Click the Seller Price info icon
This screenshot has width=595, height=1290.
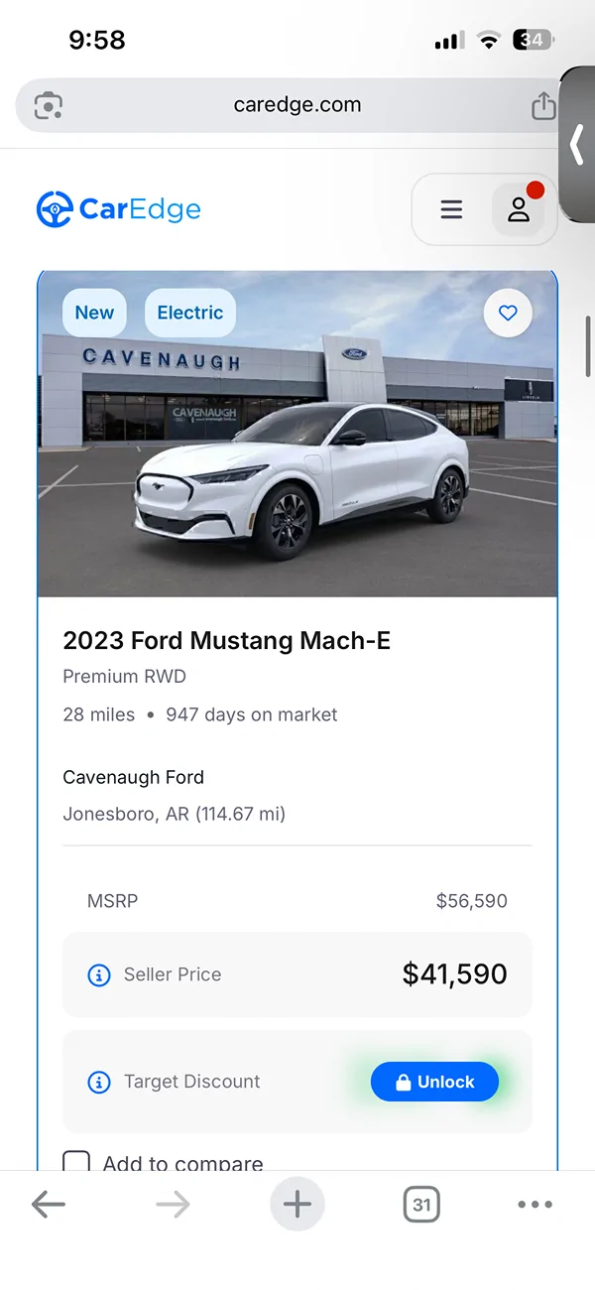[99, 974]
